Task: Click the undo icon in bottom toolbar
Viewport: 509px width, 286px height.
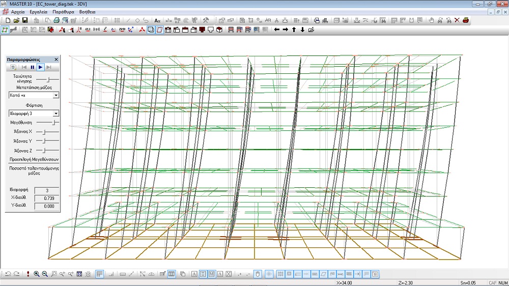Action: point(8,274)
